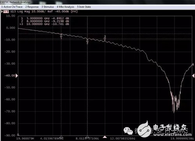Click the pink marker 3 position triangle on frequency axis

point(105,137)
